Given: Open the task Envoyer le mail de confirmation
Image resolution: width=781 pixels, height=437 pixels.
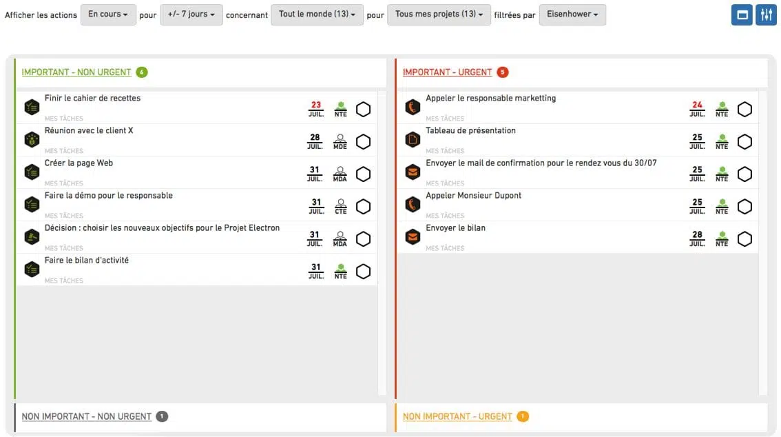Looking at the screenshot, I should (541, 163).
